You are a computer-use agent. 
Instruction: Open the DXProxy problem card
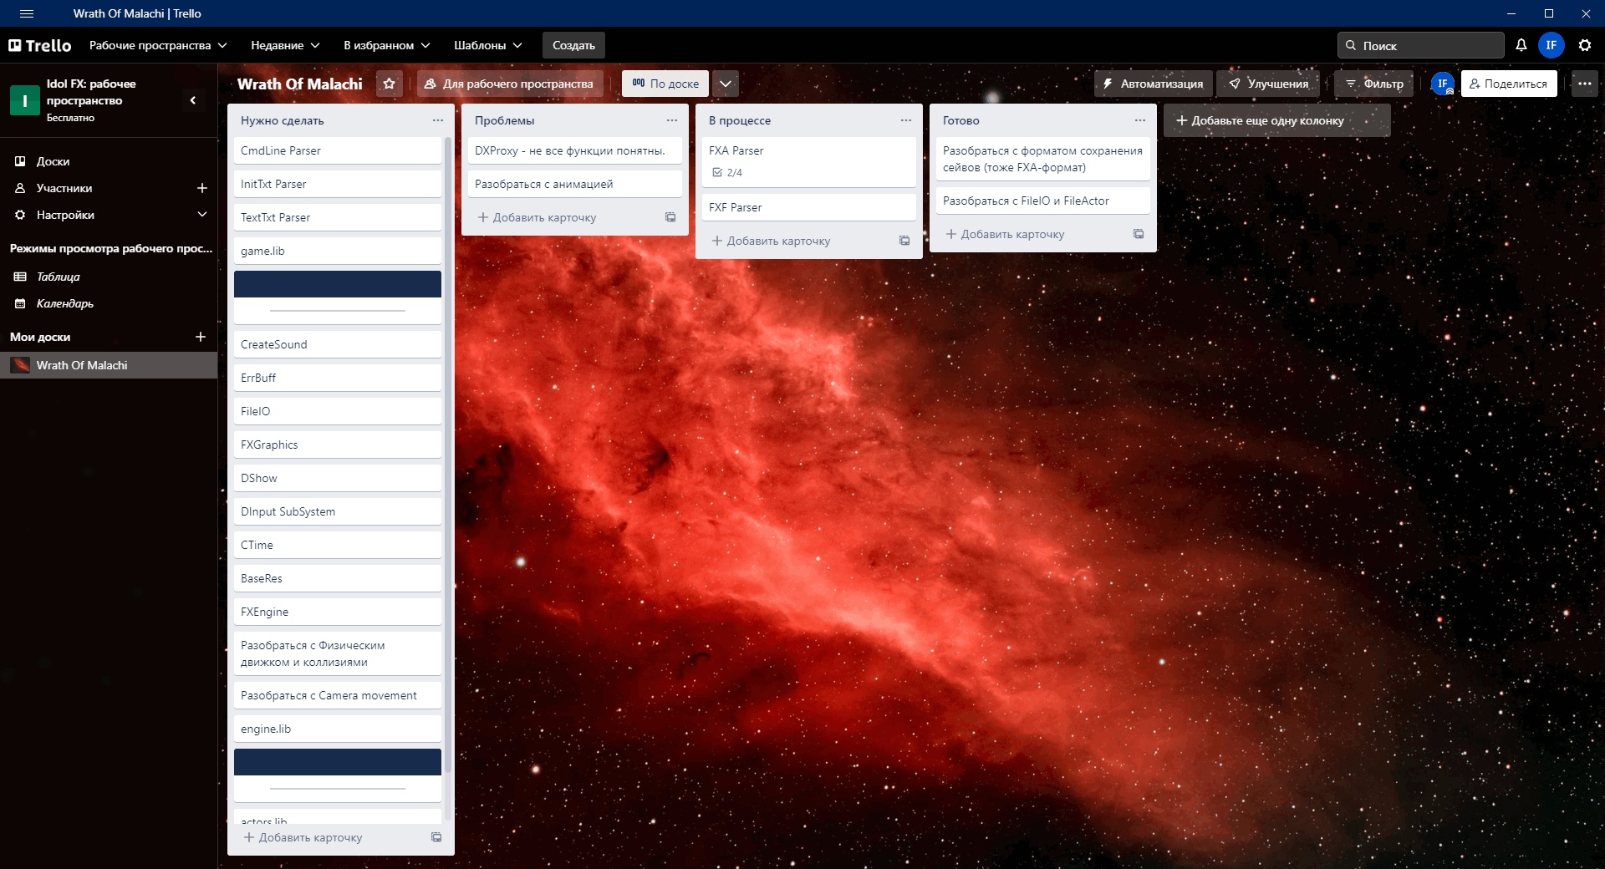click(575, 150)
